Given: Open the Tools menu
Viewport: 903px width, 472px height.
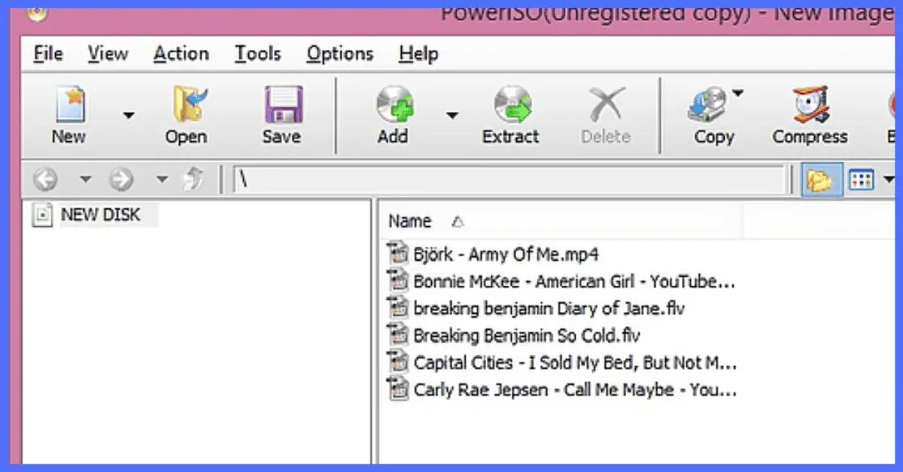Looking at the screenshot, I should click(x=257, y=54).
